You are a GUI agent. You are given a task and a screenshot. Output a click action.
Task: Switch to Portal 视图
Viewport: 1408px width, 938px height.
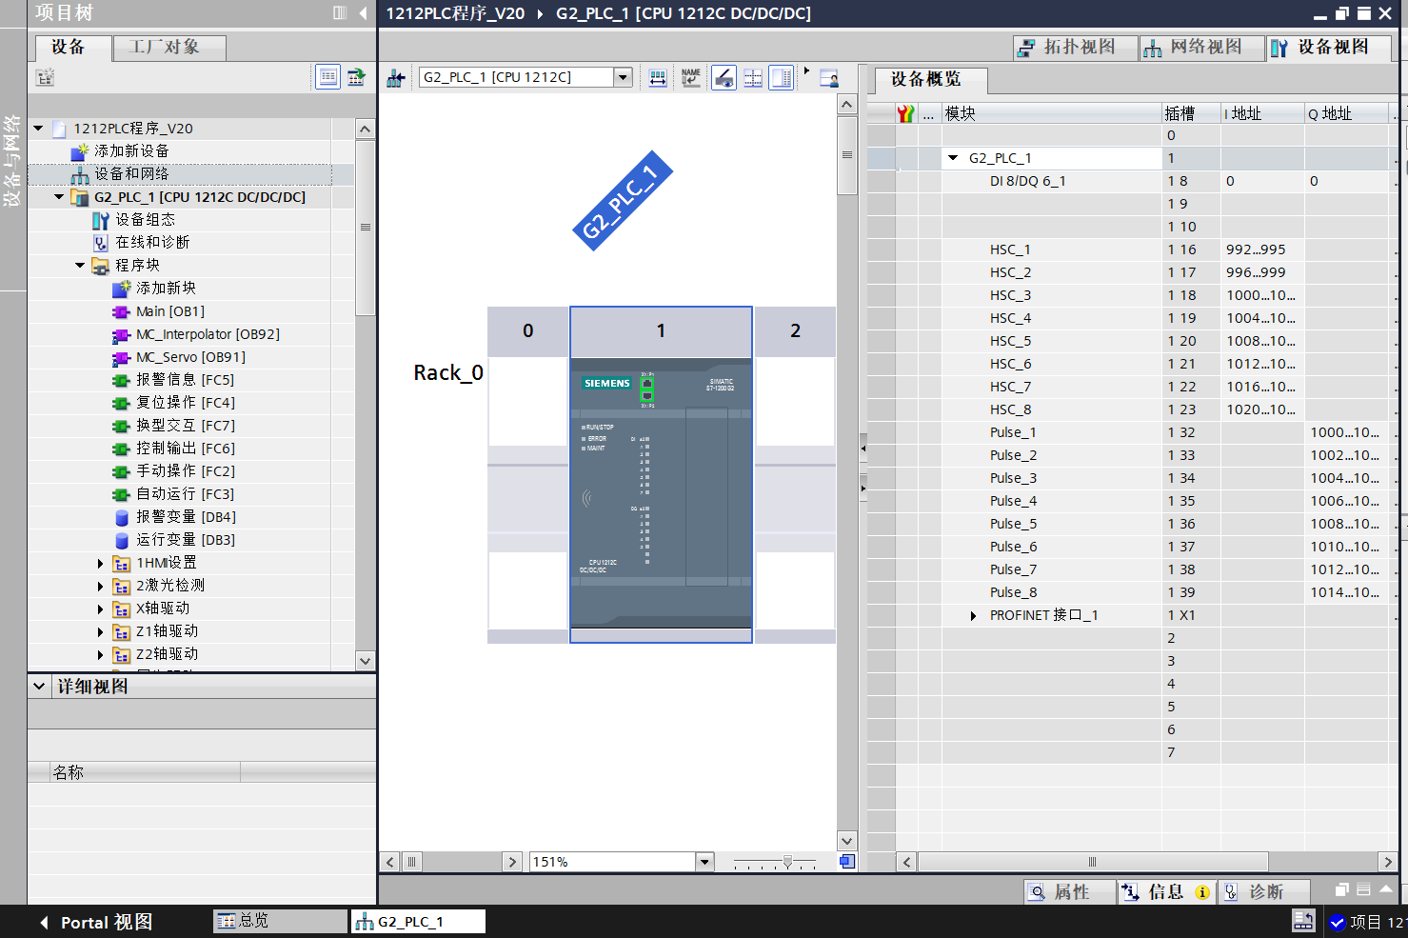click(95, 922)
